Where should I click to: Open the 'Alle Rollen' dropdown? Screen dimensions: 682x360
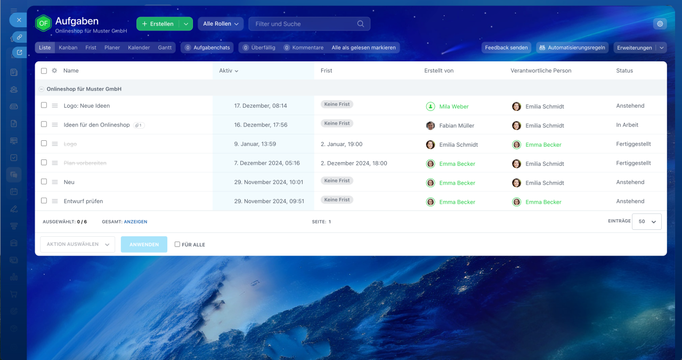tap(221, 23)
